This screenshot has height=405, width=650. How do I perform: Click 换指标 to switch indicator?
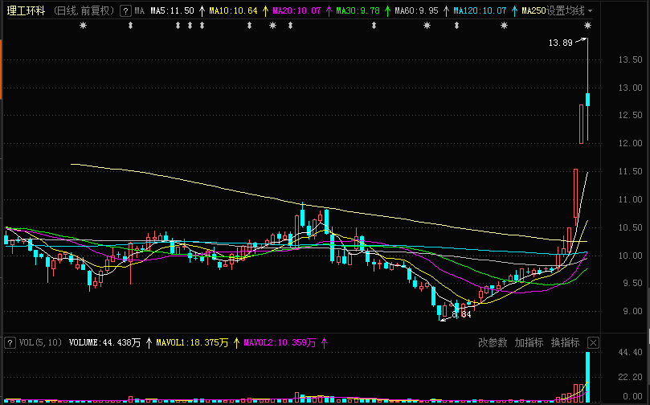[x=565, y=342]
